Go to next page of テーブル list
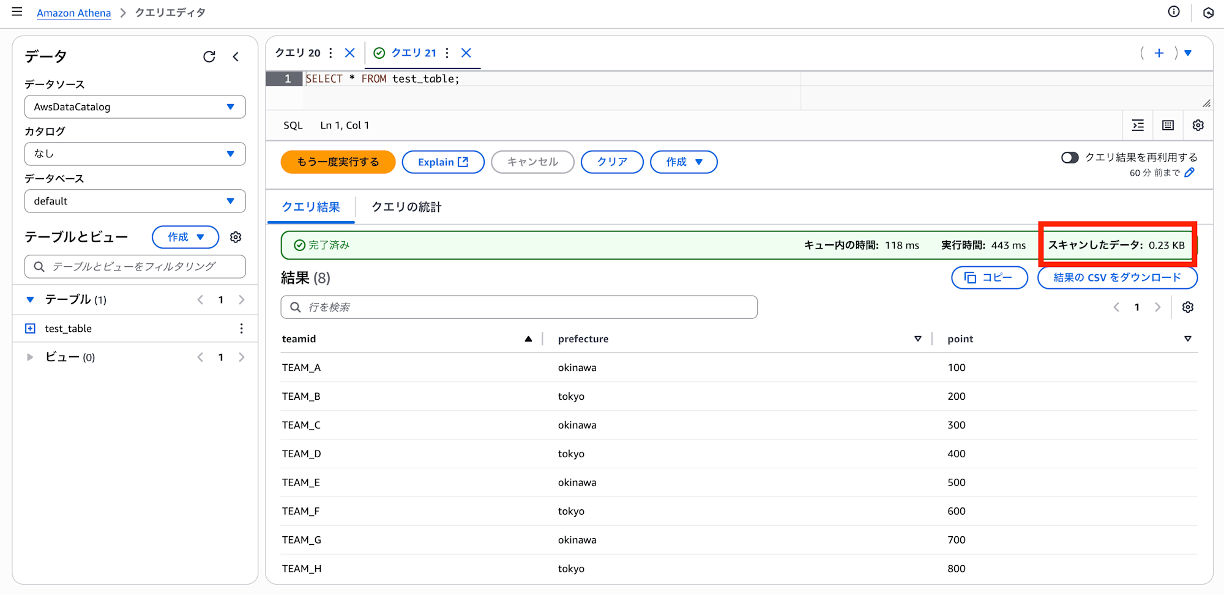 coord(242,300)
